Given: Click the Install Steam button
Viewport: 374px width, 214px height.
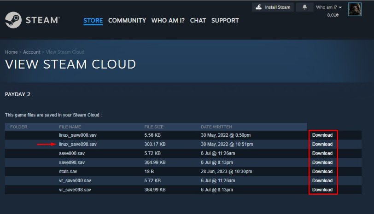Looking at the screenshot, I should 273,7.
